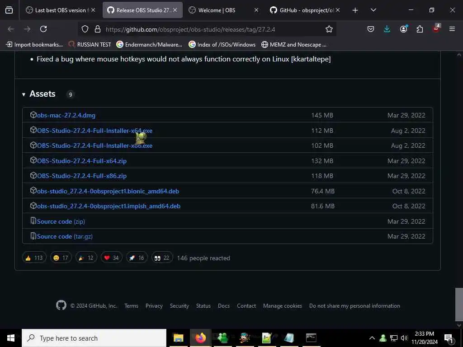Download OBS-Studio-27.2.4-Full-x86.zip

tap(82, 176)
